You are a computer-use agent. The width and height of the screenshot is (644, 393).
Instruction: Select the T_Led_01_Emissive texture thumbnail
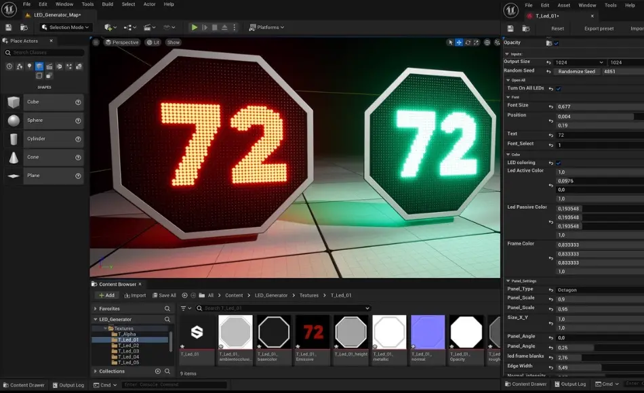313,332
